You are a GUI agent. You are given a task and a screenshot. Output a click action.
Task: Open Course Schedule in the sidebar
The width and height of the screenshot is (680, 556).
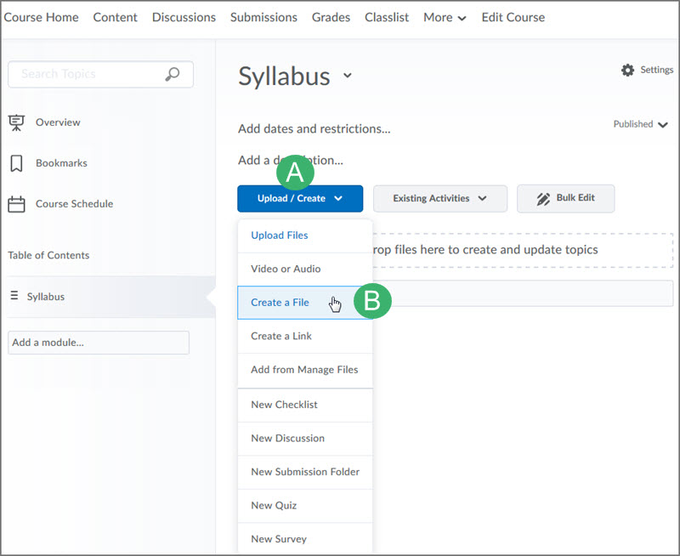point(74,204)
